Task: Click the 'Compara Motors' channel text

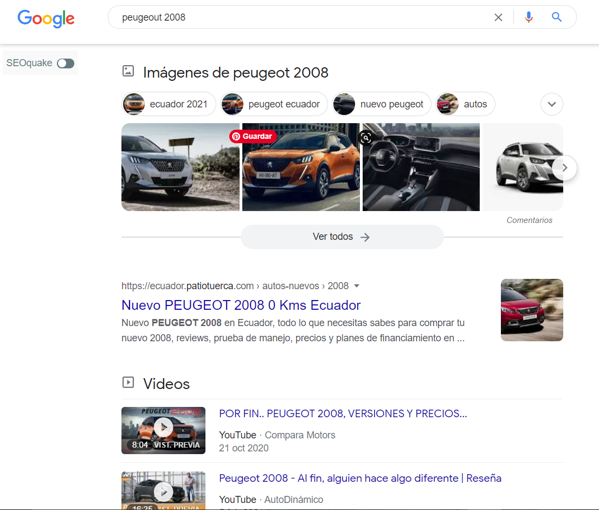Action: tap(300, 435)
